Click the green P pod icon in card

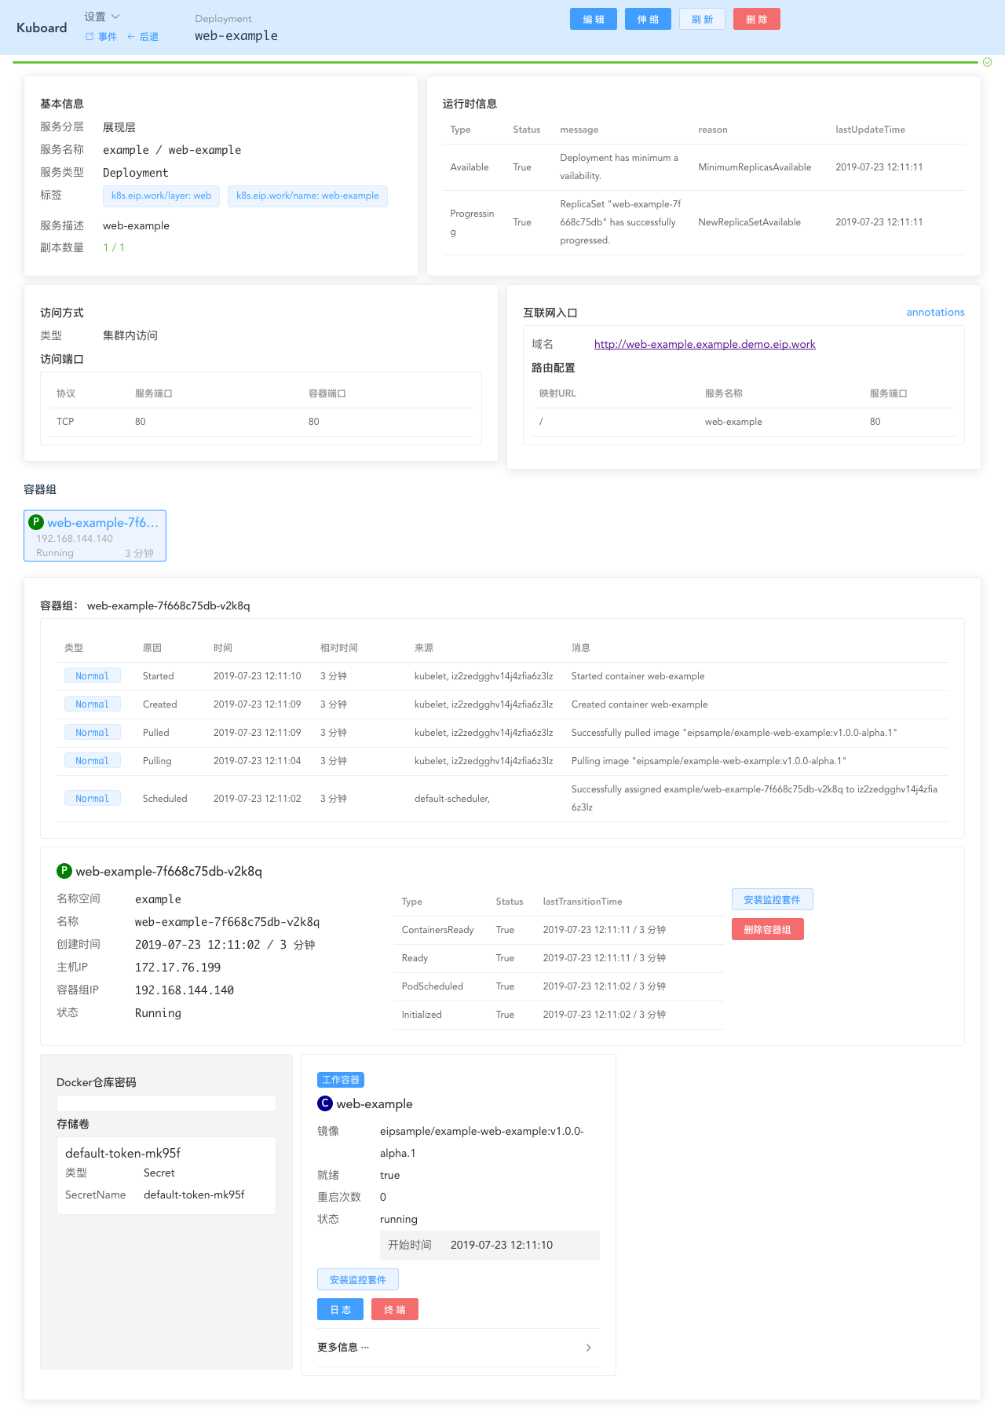[35, 522]
